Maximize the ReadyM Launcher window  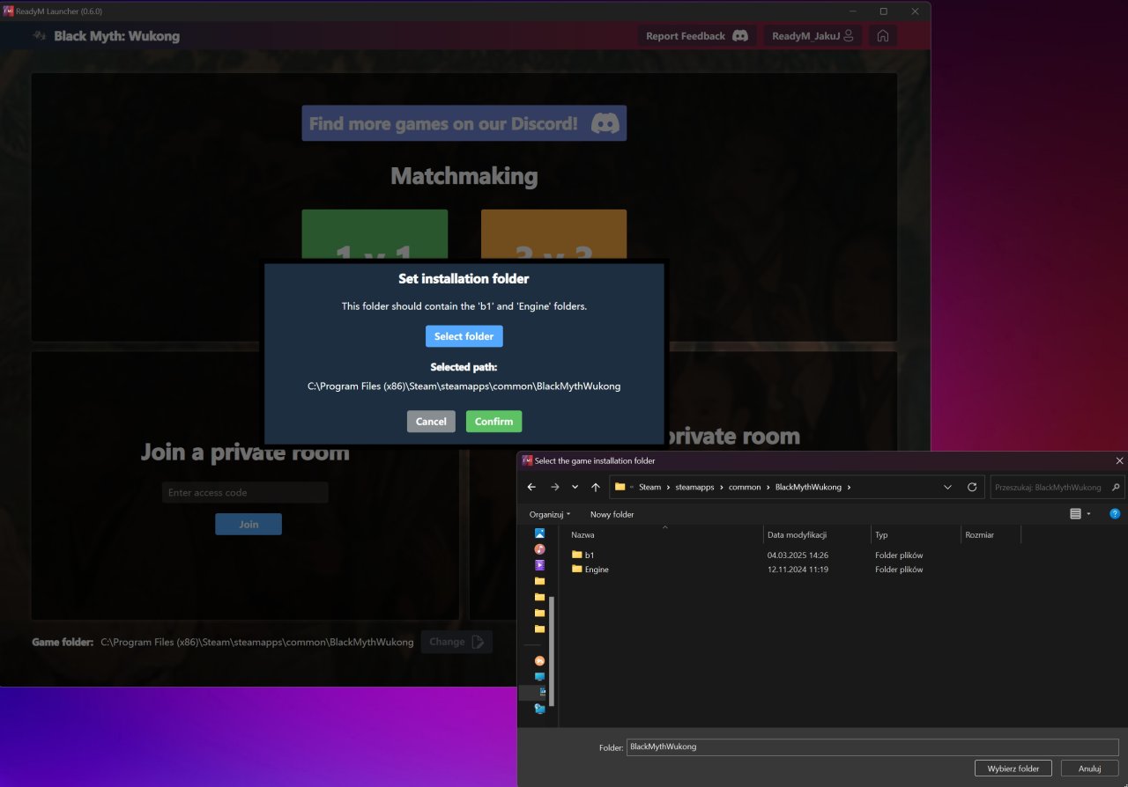883,11
